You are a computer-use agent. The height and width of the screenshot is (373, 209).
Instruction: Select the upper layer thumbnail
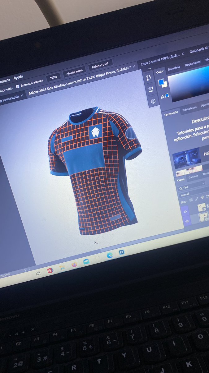tap(202, 207)
